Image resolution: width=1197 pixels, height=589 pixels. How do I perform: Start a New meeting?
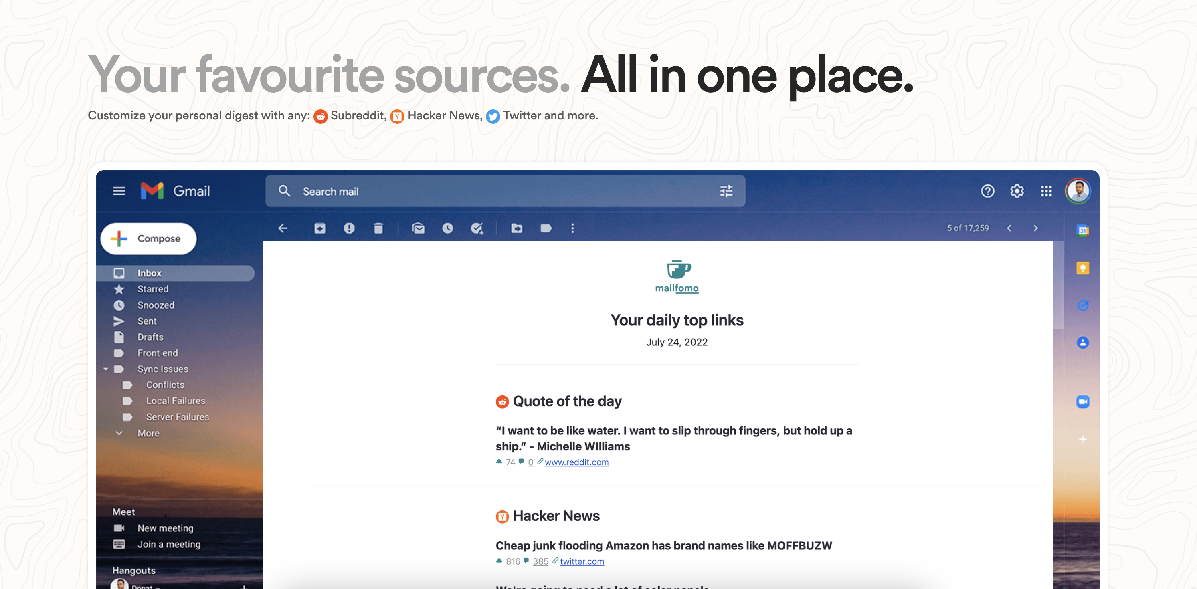pos(165,528)
